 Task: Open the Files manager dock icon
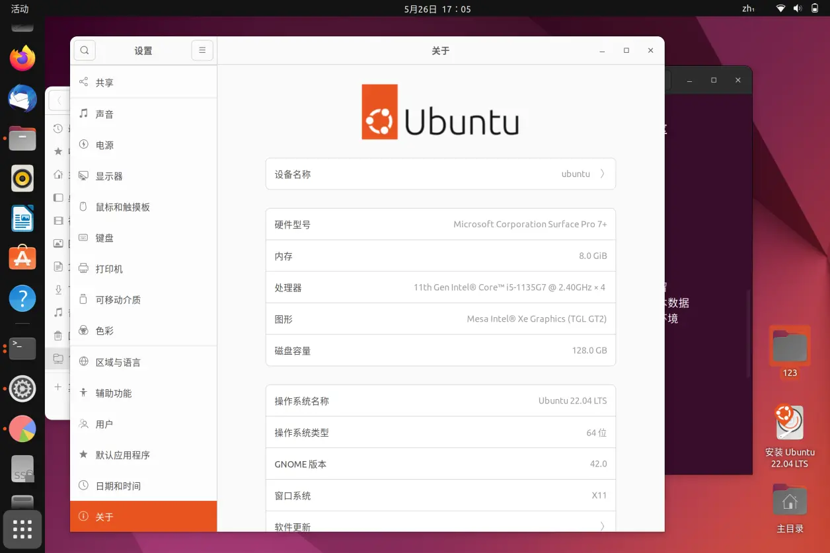pyautogui.click(x=22, y=139)
